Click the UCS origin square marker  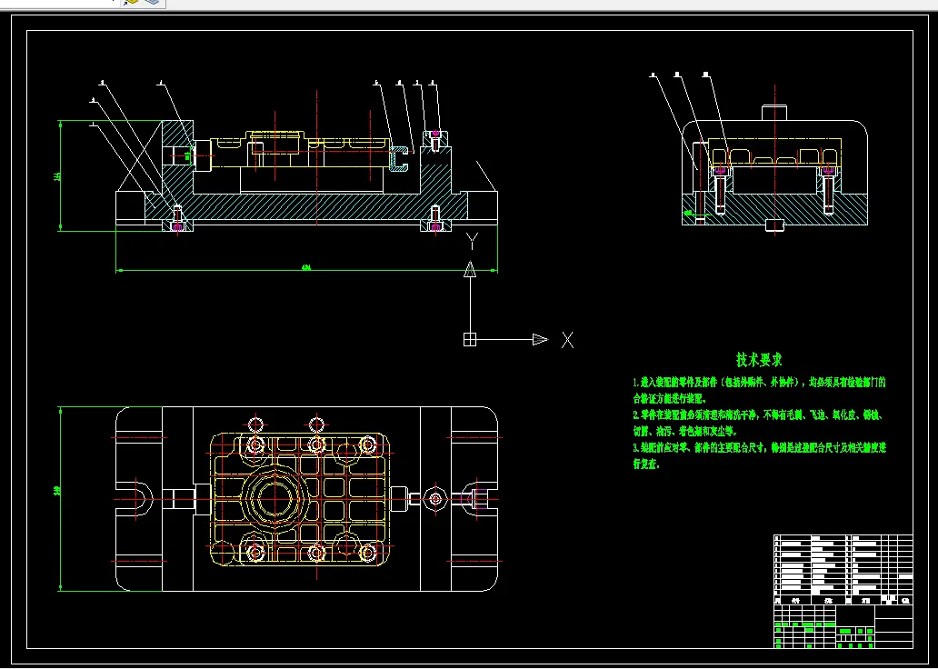(x=470, y=339)
